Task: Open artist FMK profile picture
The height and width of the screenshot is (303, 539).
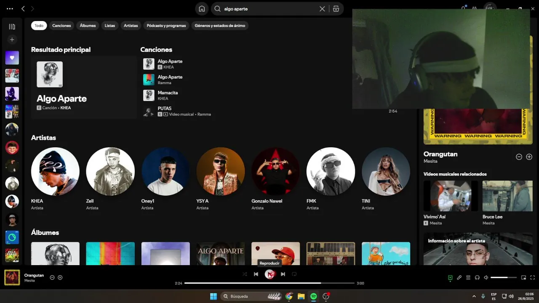Action: (331, 171)
